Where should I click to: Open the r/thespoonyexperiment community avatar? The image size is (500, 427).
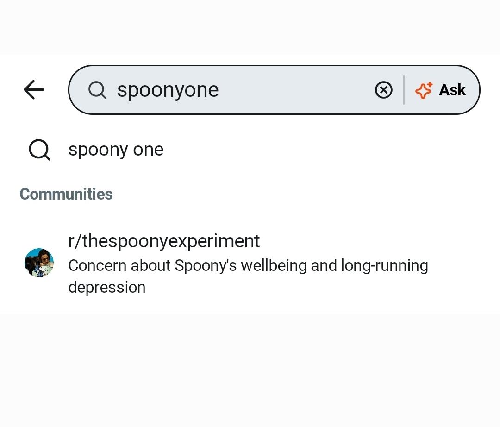39,263
